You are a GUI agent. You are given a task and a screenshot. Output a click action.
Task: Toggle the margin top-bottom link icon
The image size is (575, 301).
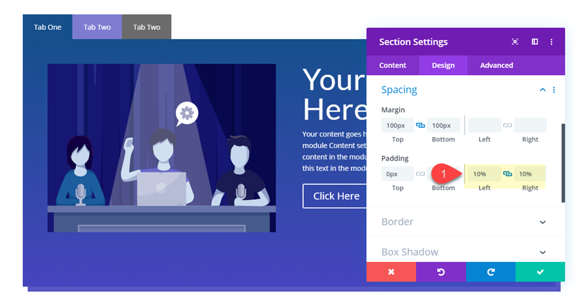coord(420,125)
